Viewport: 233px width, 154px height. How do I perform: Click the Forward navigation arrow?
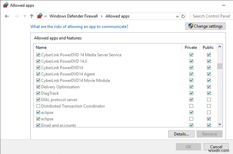tap(16, 16)
